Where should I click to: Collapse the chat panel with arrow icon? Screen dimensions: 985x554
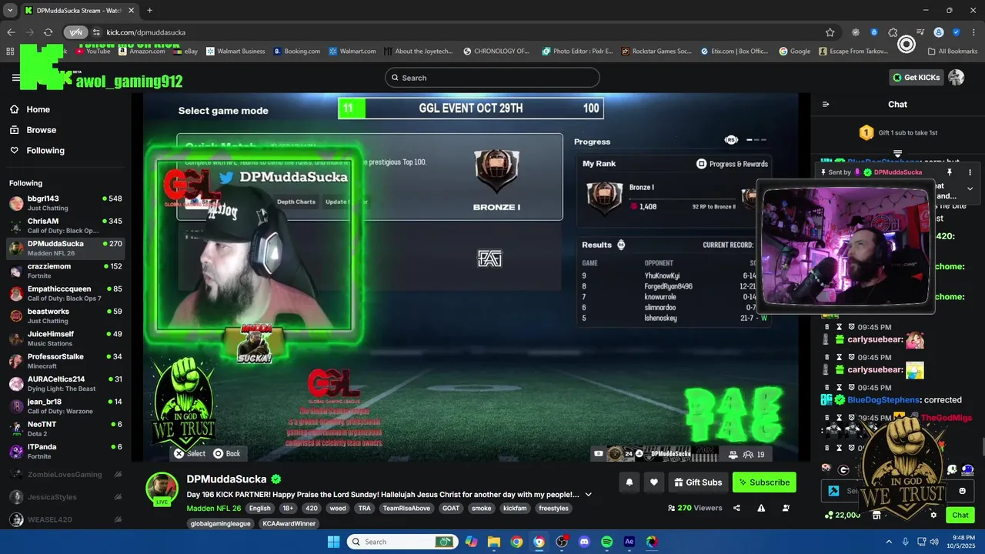[826, 104]
